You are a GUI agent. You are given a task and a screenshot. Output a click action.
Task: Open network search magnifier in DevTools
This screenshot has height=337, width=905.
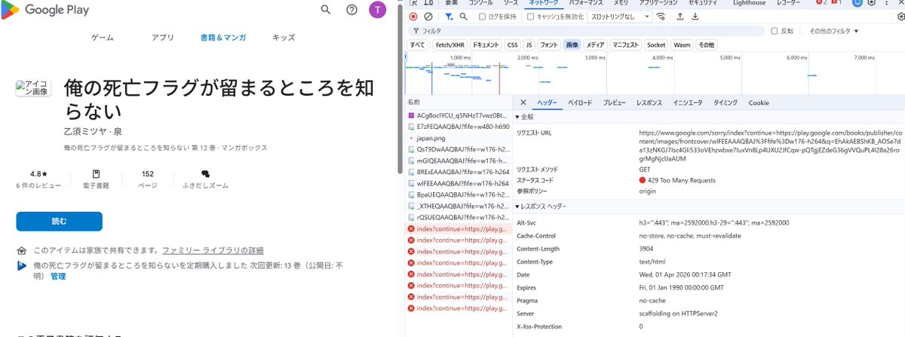click(463, 16)
